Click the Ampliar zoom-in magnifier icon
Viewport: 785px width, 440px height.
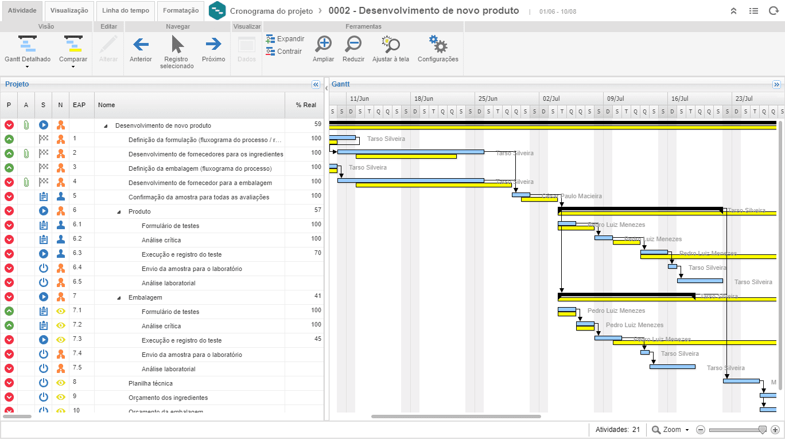point(324,45)
